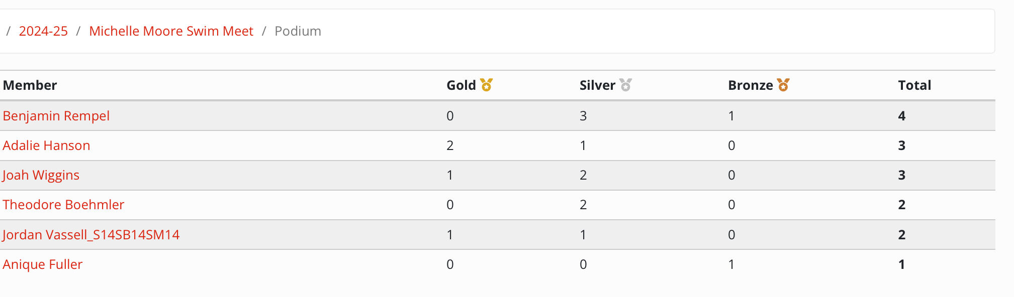Open Adalie Hanson's member page
This screenshot has height=297, width=1014.
[x=46, y=145]
